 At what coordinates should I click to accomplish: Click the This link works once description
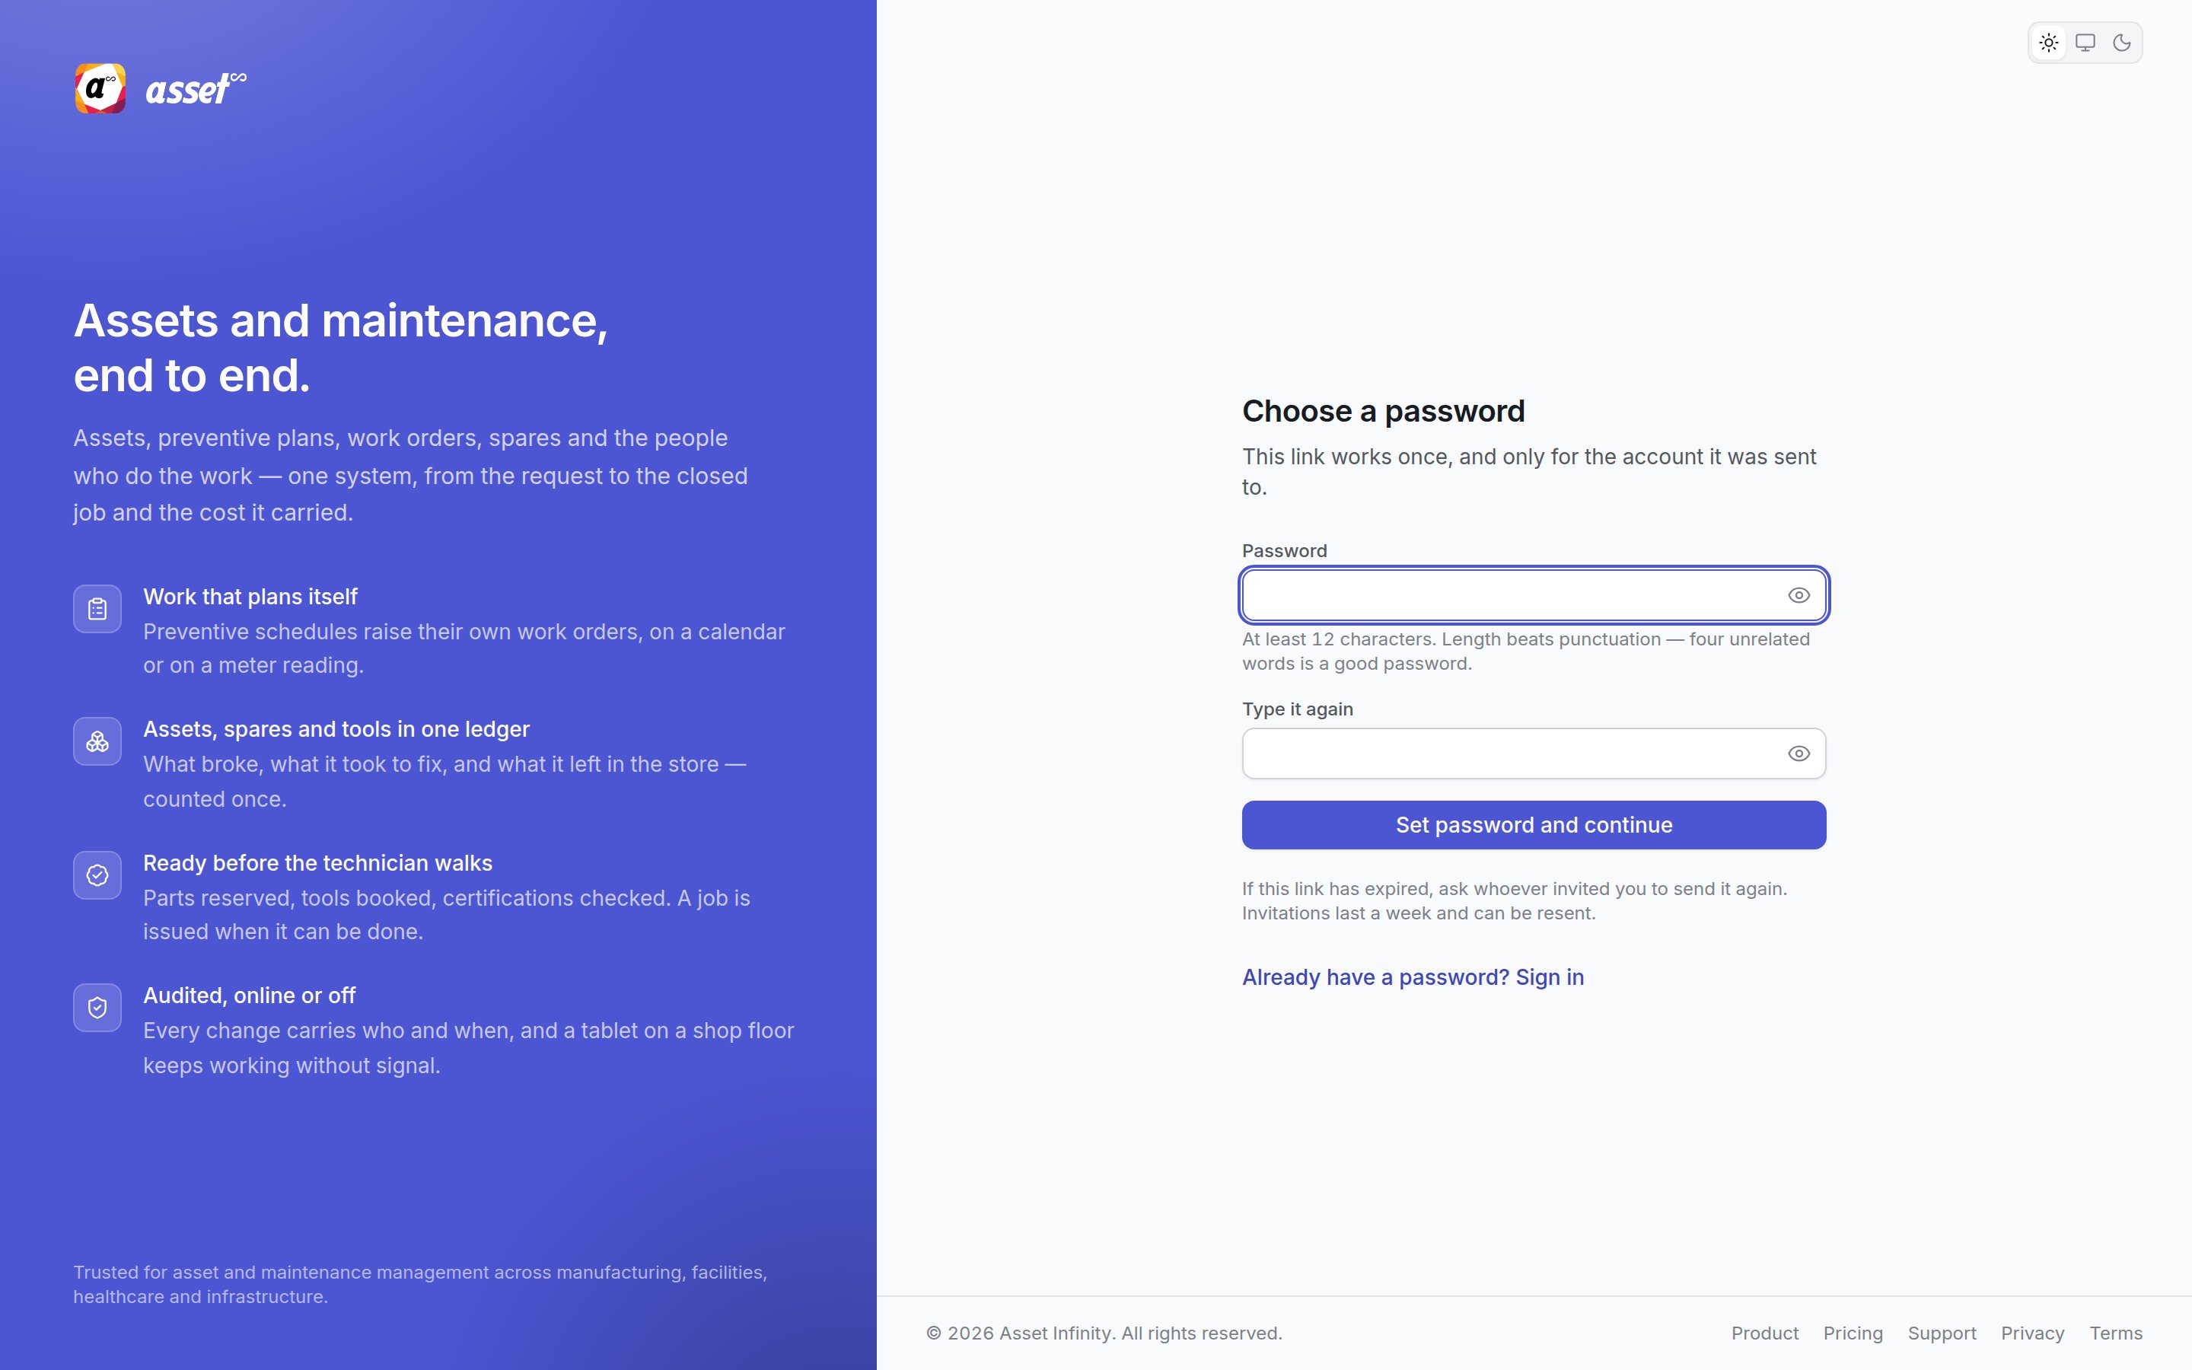[1529, 472]
